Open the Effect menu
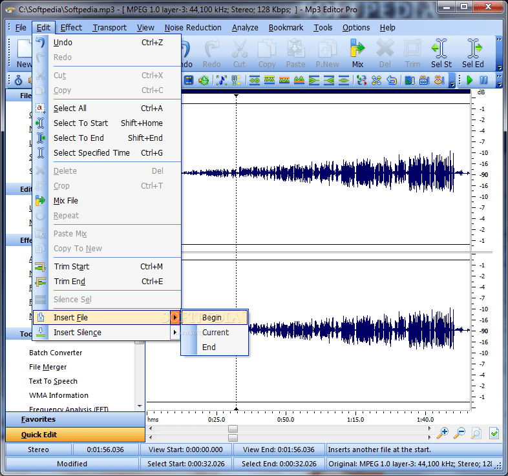 (71, 28)
